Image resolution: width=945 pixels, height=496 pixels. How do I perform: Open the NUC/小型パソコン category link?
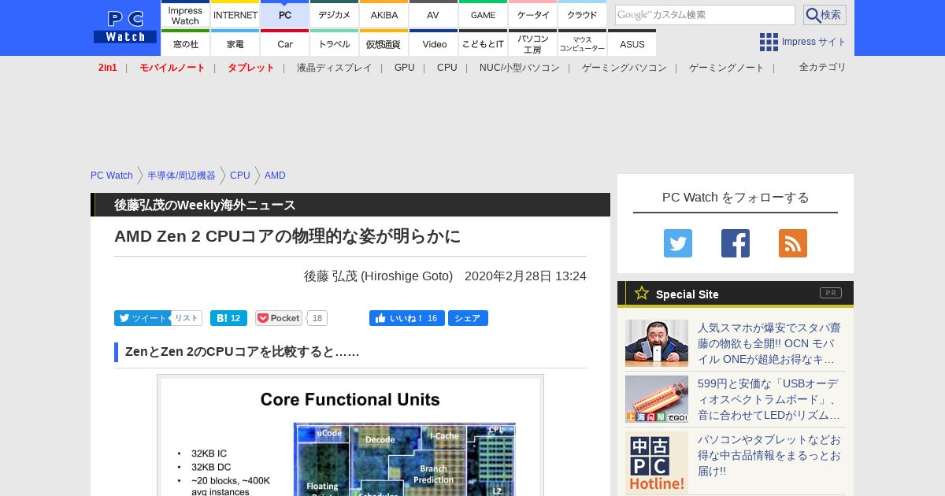point(520,68)
